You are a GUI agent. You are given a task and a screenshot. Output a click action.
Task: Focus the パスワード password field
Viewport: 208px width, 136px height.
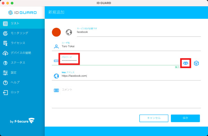(x=120, y=61)
